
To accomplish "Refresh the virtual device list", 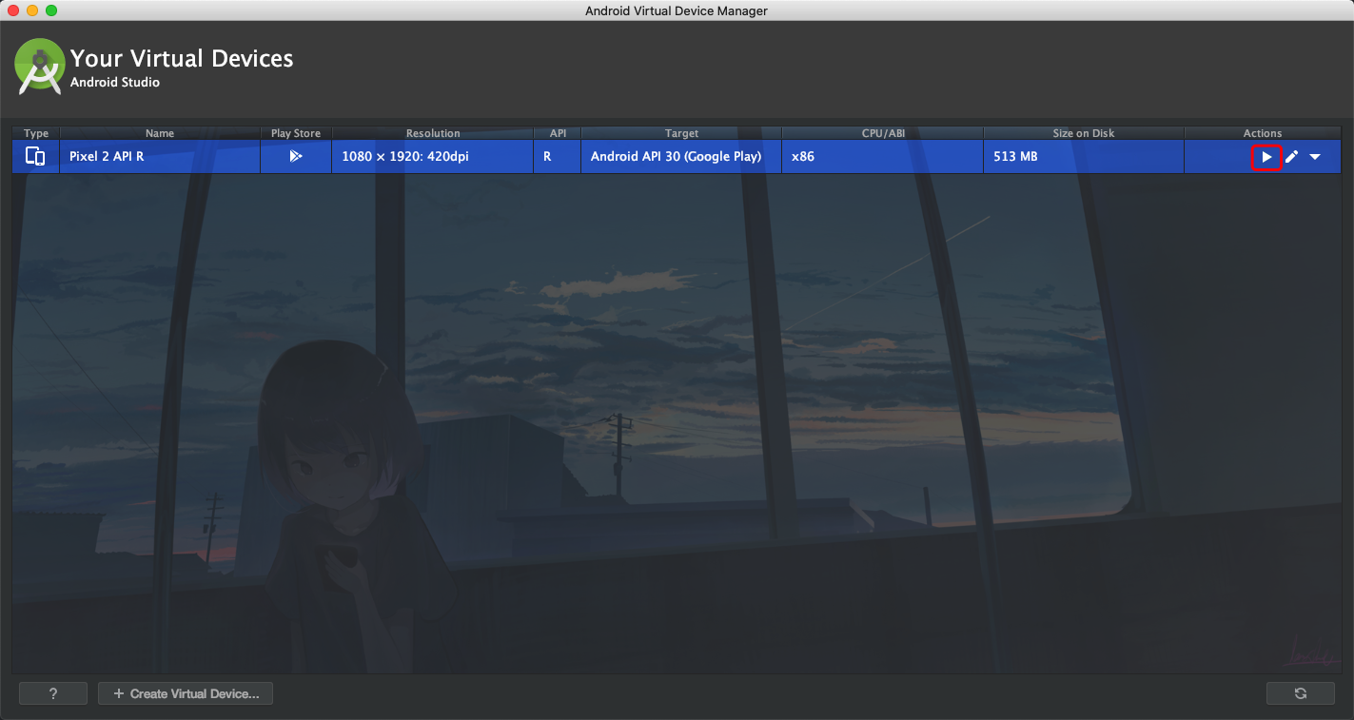I will point(1300,693).
